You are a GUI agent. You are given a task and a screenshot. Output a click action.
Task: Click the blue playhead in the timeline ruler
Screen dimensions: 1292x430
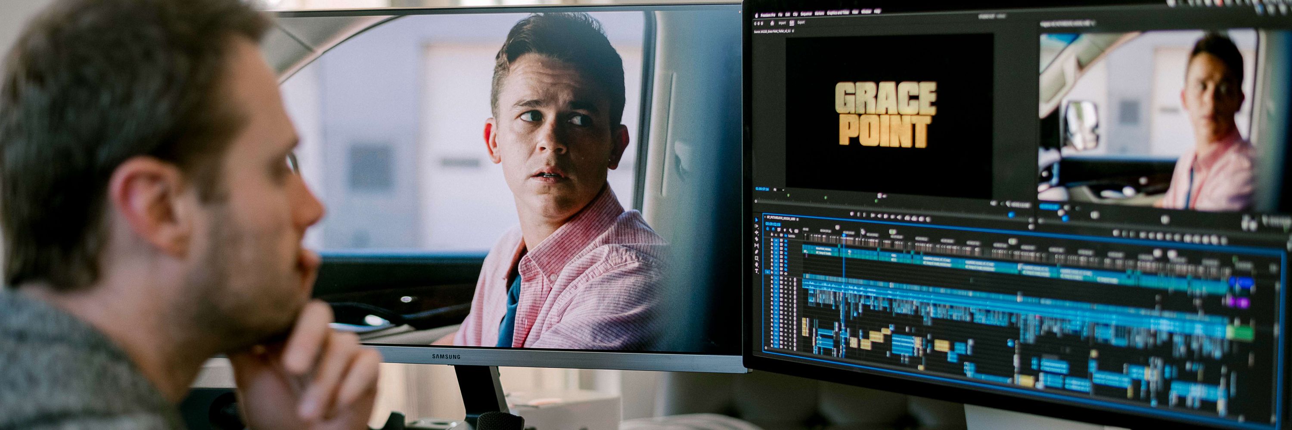[x=845, y=235]
